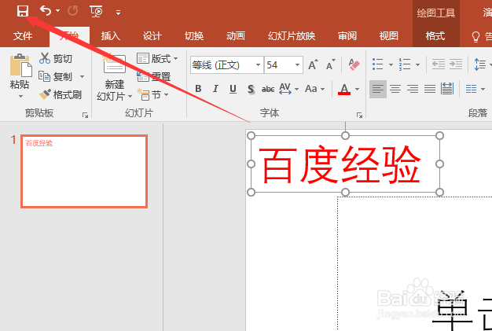Toggle align right paragraph
Screen dimensions: 492x331
point(413,89)
